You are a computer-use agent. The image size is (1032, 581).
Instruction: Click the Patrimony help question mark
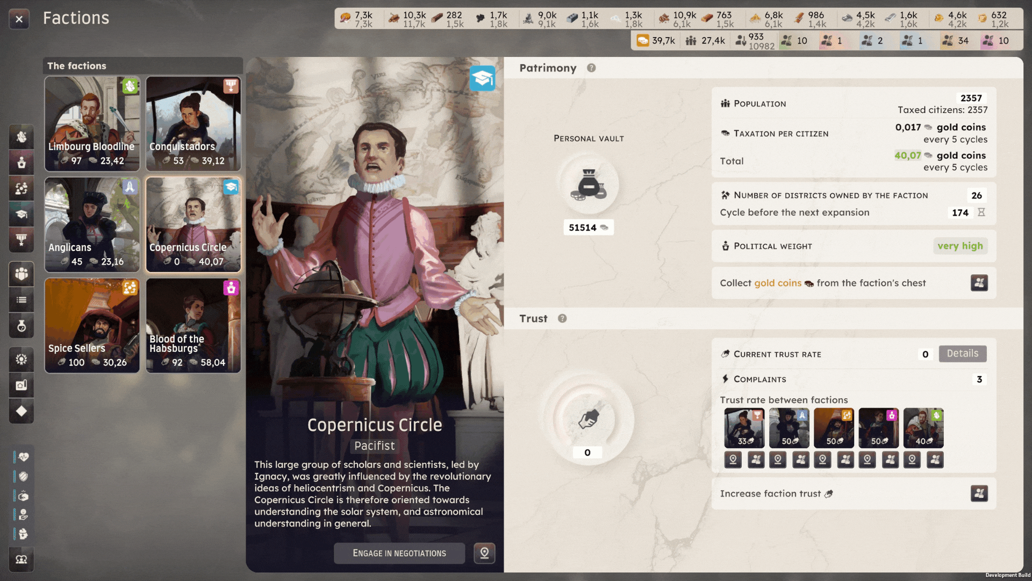click(591, 68)
